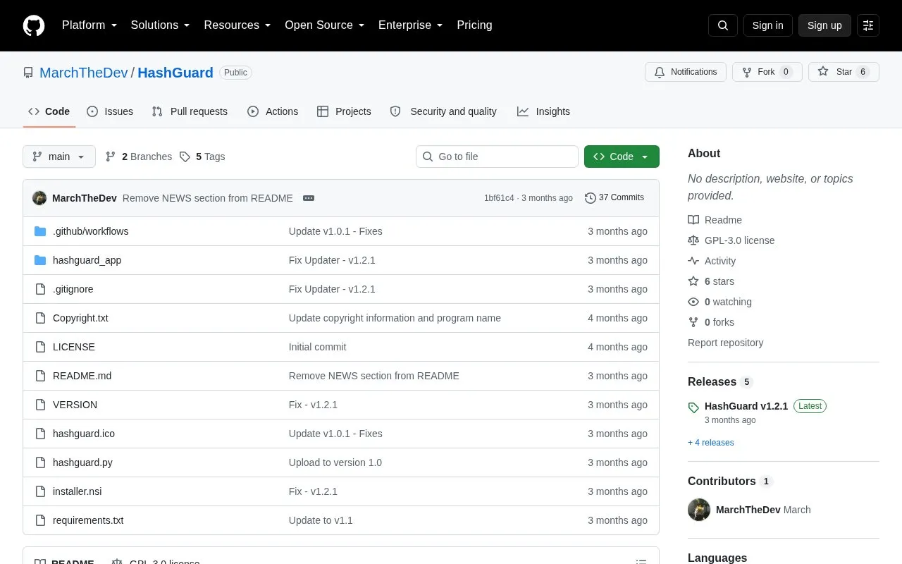Image resolution: width=902 pixels, height=564 pixels.
Task: Open the Platform dropdown menu
Action: pyautogui.click(x=89, y=25)
